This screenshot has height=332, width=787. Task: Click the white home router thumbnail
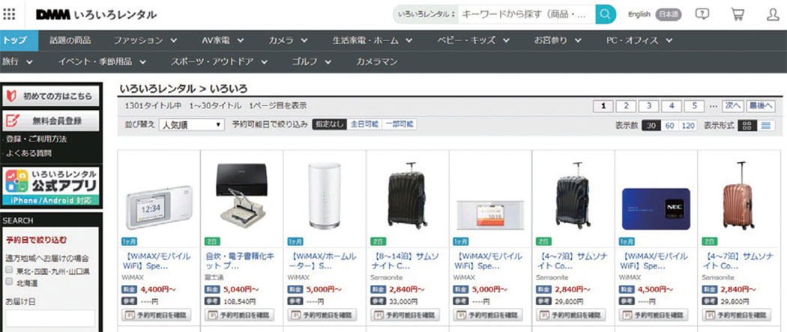point(325,196)
